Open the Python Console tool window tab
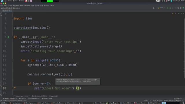 (x=47, y=99)
